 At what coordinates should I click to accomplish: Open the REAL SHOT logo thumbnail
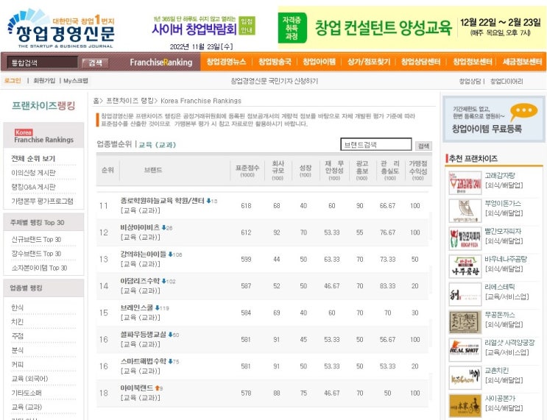click(x=465, y=350)
